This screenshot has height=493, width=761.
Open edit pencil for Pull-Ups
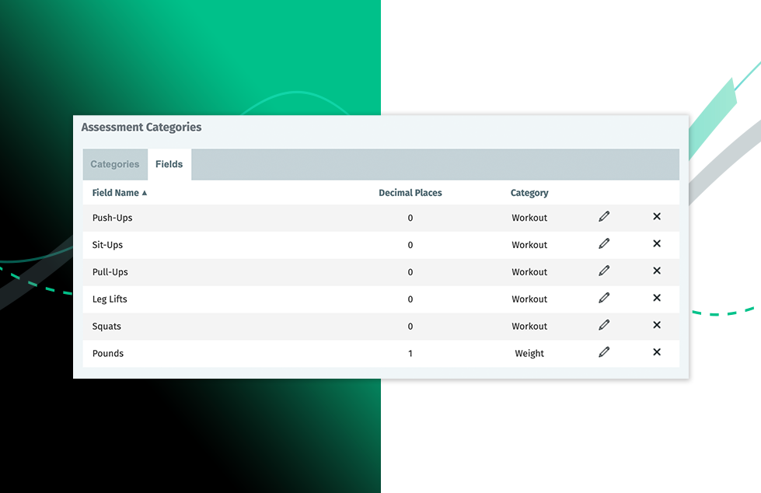604,271
